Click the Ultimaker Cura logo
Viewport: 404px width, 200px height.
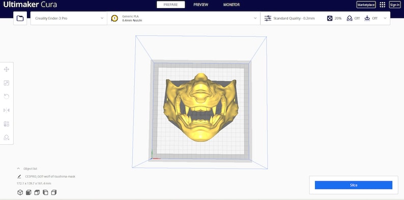point(30,5)
